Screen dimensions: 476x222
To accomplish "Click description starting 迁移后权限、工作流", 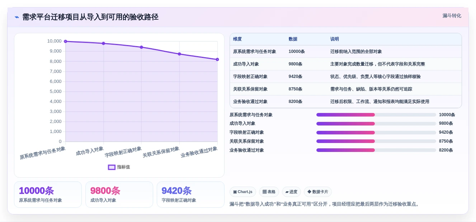I will pos(380,102).
